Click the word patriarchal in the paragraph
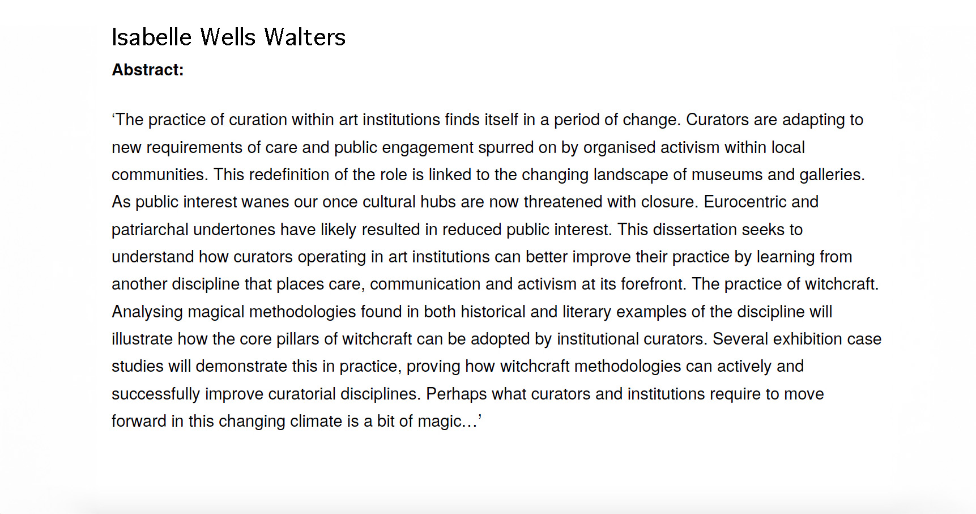 coord(150,230)
